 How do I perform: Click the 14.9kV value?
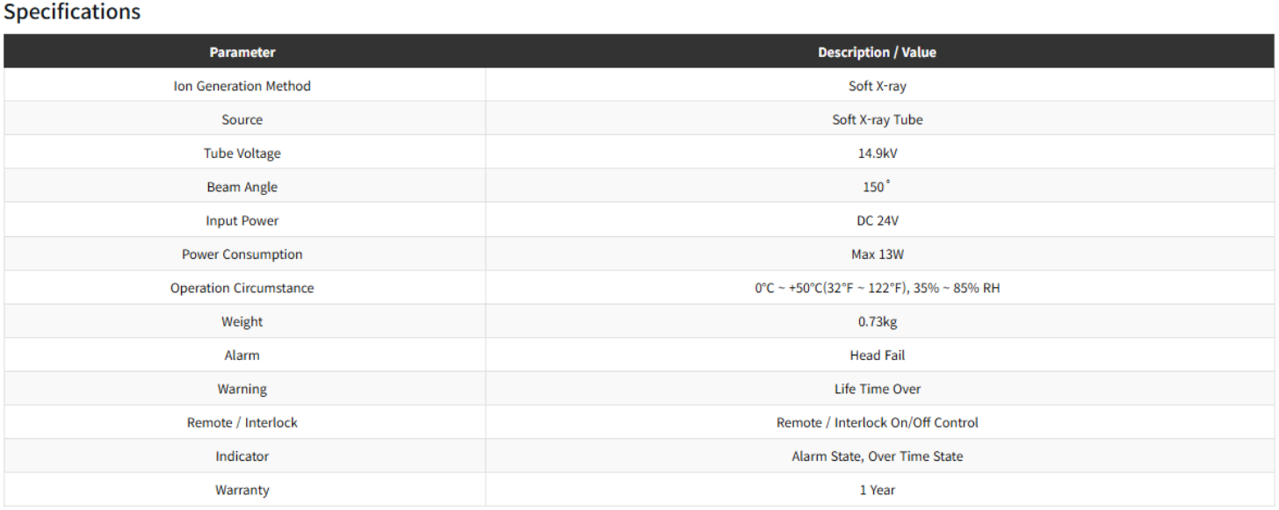point(877,154)
